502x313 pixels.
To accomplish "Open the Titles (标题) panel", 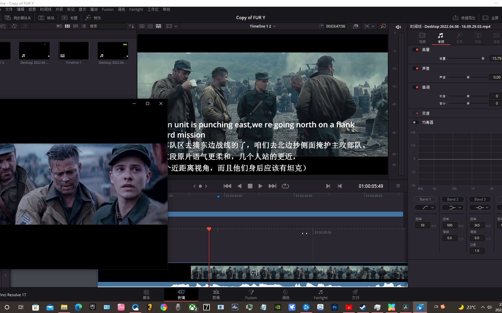I will [70, 18].
